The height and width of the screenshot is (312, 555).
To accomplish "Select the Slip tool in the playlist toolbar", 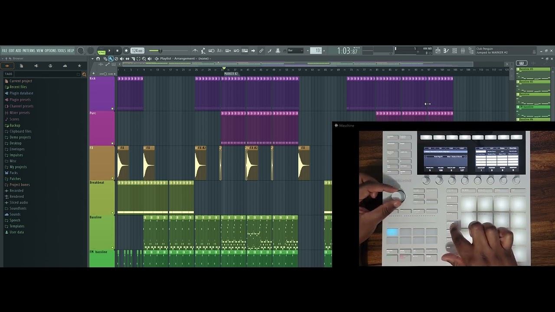I will click(127, 58).
